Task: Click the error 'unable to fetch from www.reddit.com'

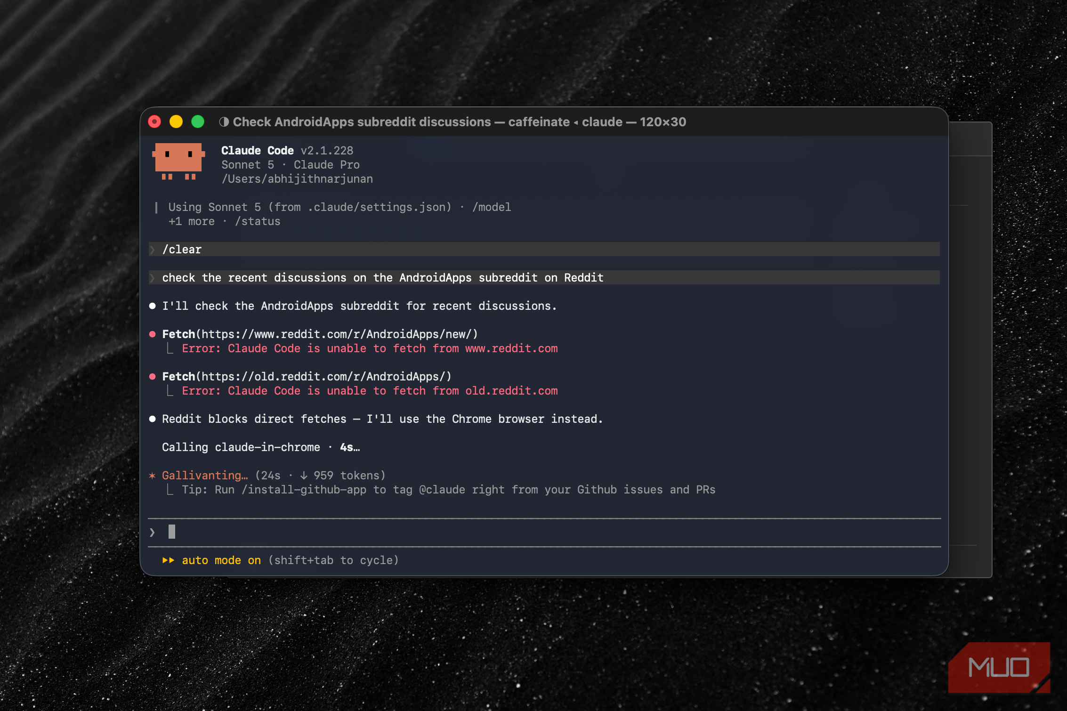Action: click(442, 348)
